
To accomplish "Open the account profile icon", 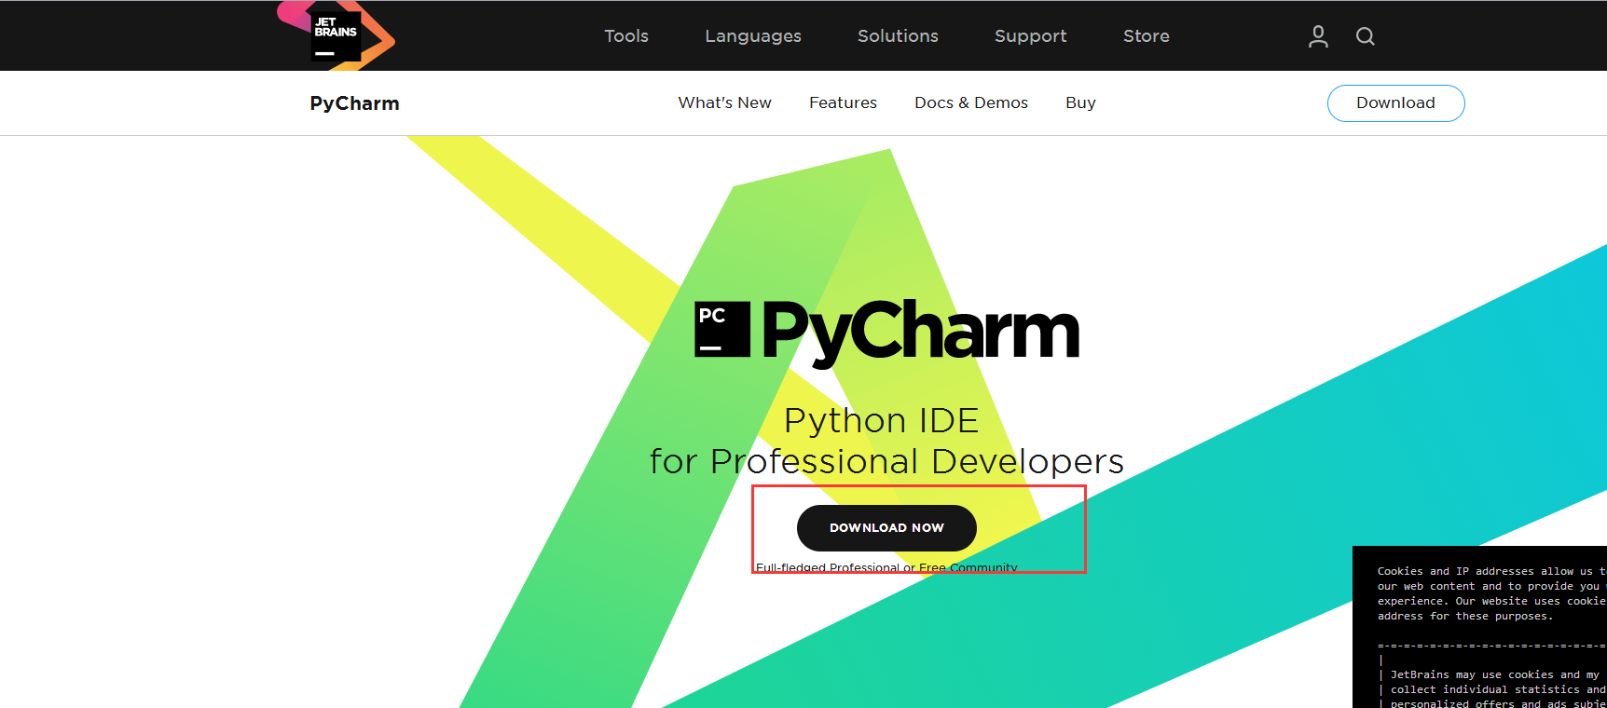I will (x=1318, y=36).
